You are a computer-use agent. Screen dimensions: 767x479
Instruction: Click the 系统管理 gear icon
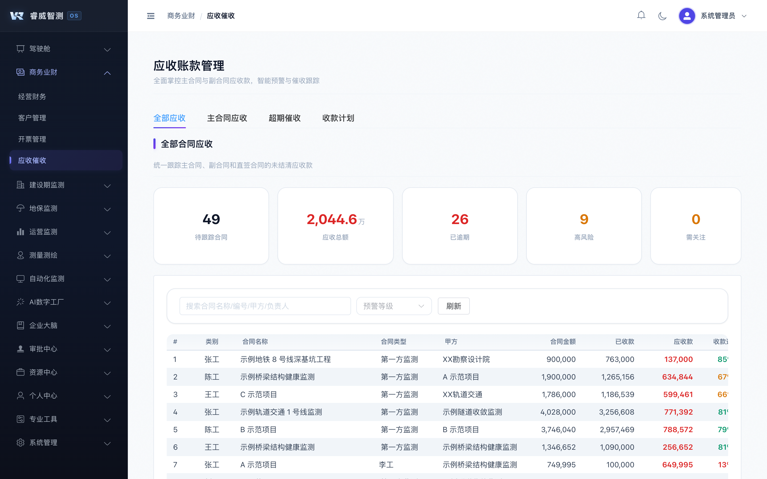point(20,443)
